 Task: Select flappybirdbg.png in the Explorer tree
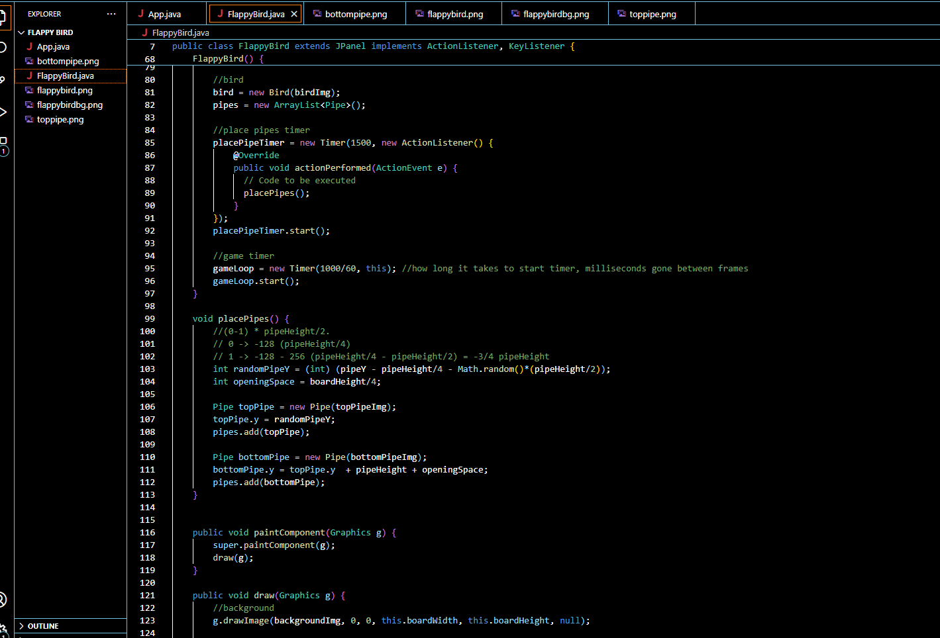point(70,105)
